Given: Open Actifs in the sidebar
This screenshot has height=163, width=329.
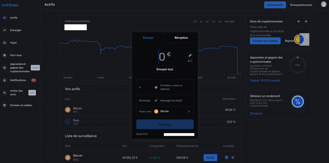Looking at the screenshot, I should tap(13, 18).
